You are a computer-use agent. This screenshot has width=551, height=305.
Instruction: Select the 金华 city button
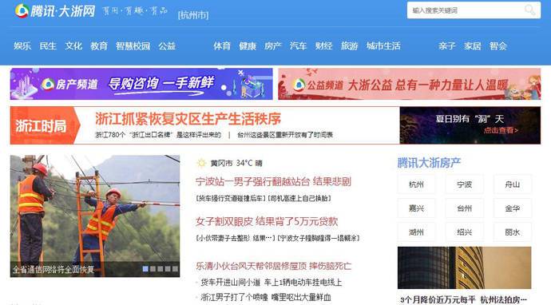tap(513, 208)
